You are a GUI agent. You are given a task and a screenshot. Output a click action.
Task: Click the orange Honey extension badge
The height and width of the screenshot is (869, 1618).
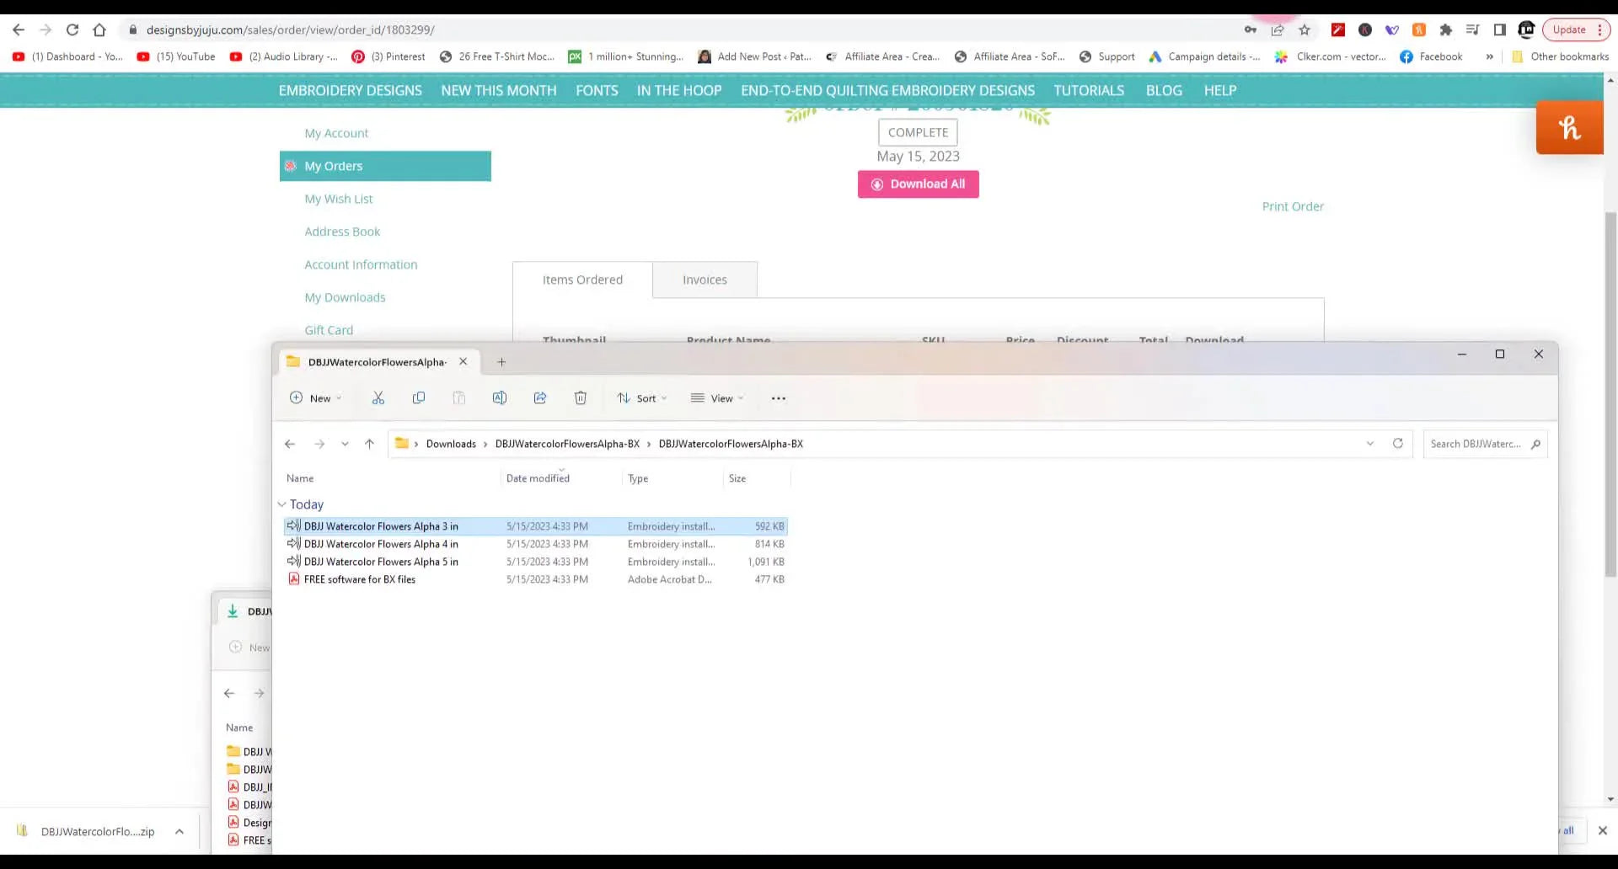point(1569,127)
